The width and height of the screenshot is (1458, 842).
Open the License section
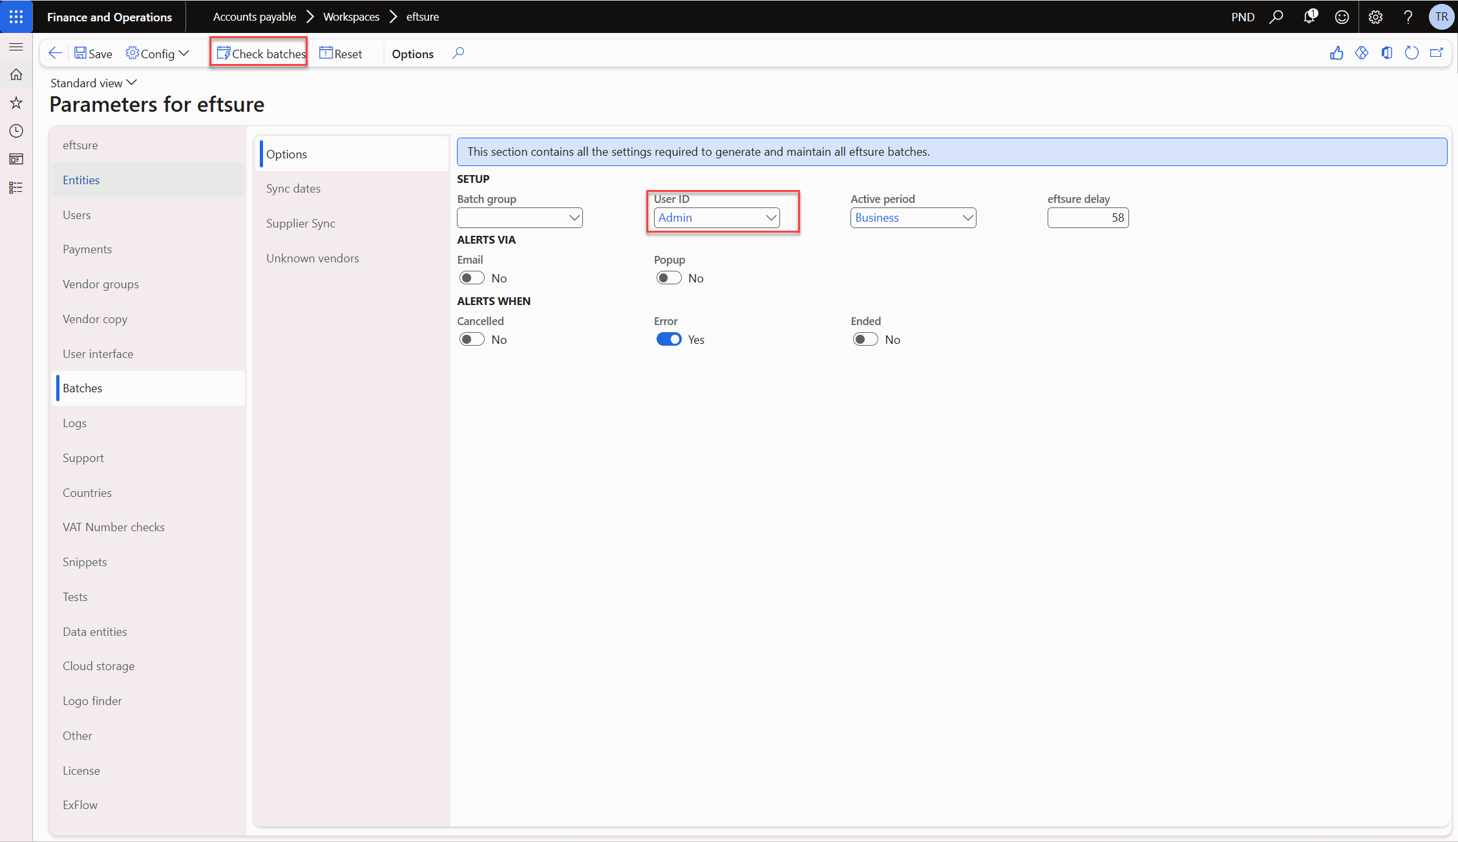tap(149, 771)
